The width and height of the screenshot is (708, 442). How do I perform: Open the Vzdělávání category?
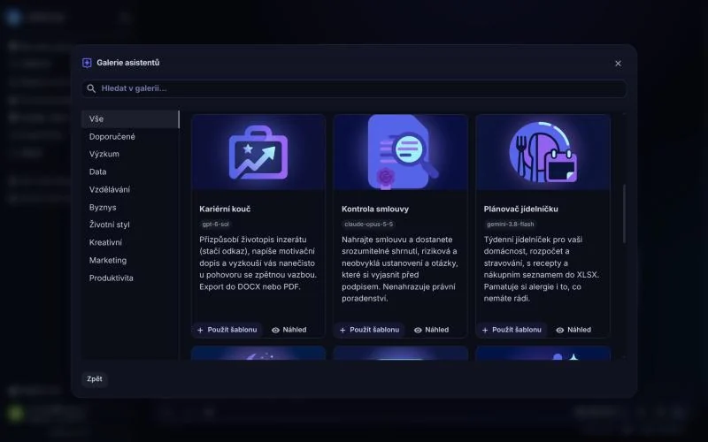point(130,189)
